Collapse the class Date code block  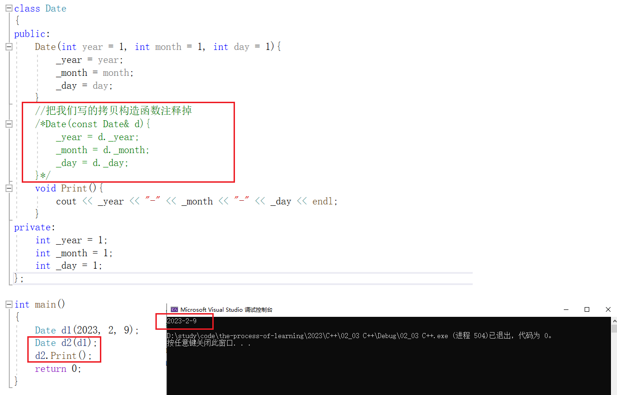click(x=8, y=8)
